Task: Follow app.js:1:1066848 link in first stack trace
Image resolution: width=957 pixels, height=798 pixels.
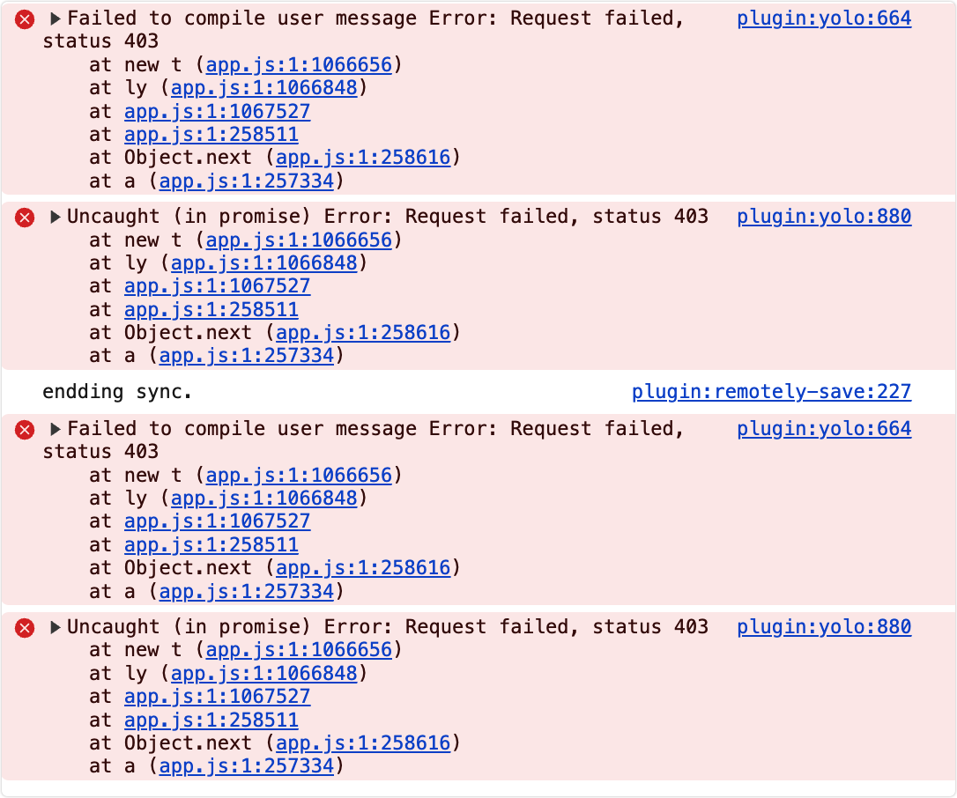Action: pyautogui.click(x=264, y=88)
